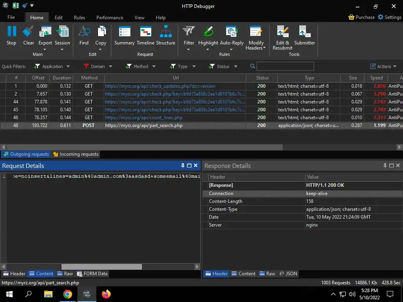The image size is (403, 302).
Task: Maximize the Request Details panel
Action: pyautogui.click(x=189, y=166)
